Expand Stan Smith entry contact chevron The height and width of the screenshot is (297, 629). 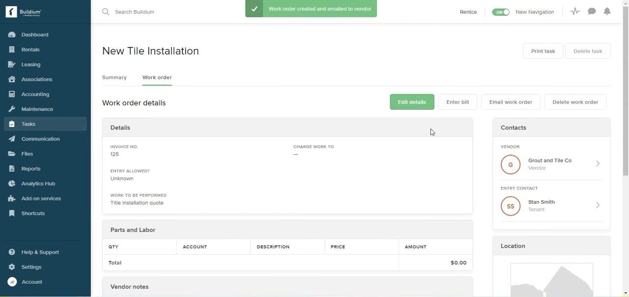[x=598, y=205]
